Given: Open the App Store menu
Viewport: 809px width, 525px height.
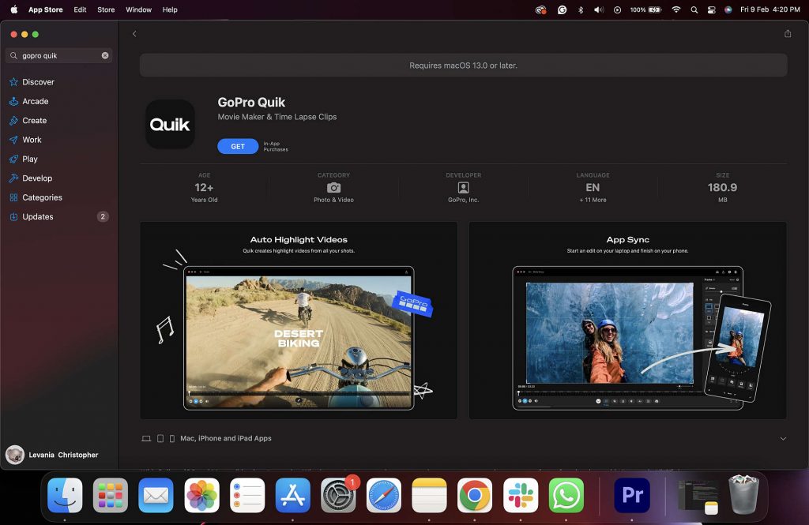Looking at the screenshot, I should click(x=45, y=9).
